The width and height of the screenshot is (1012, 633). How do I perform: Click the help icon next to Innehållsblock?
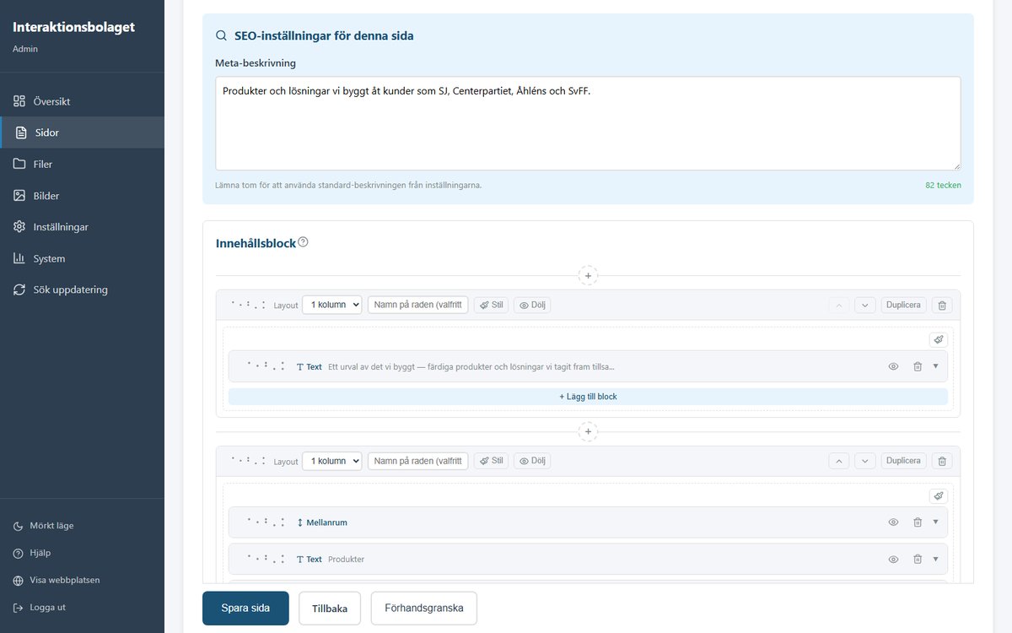click(x=303, y=242)
